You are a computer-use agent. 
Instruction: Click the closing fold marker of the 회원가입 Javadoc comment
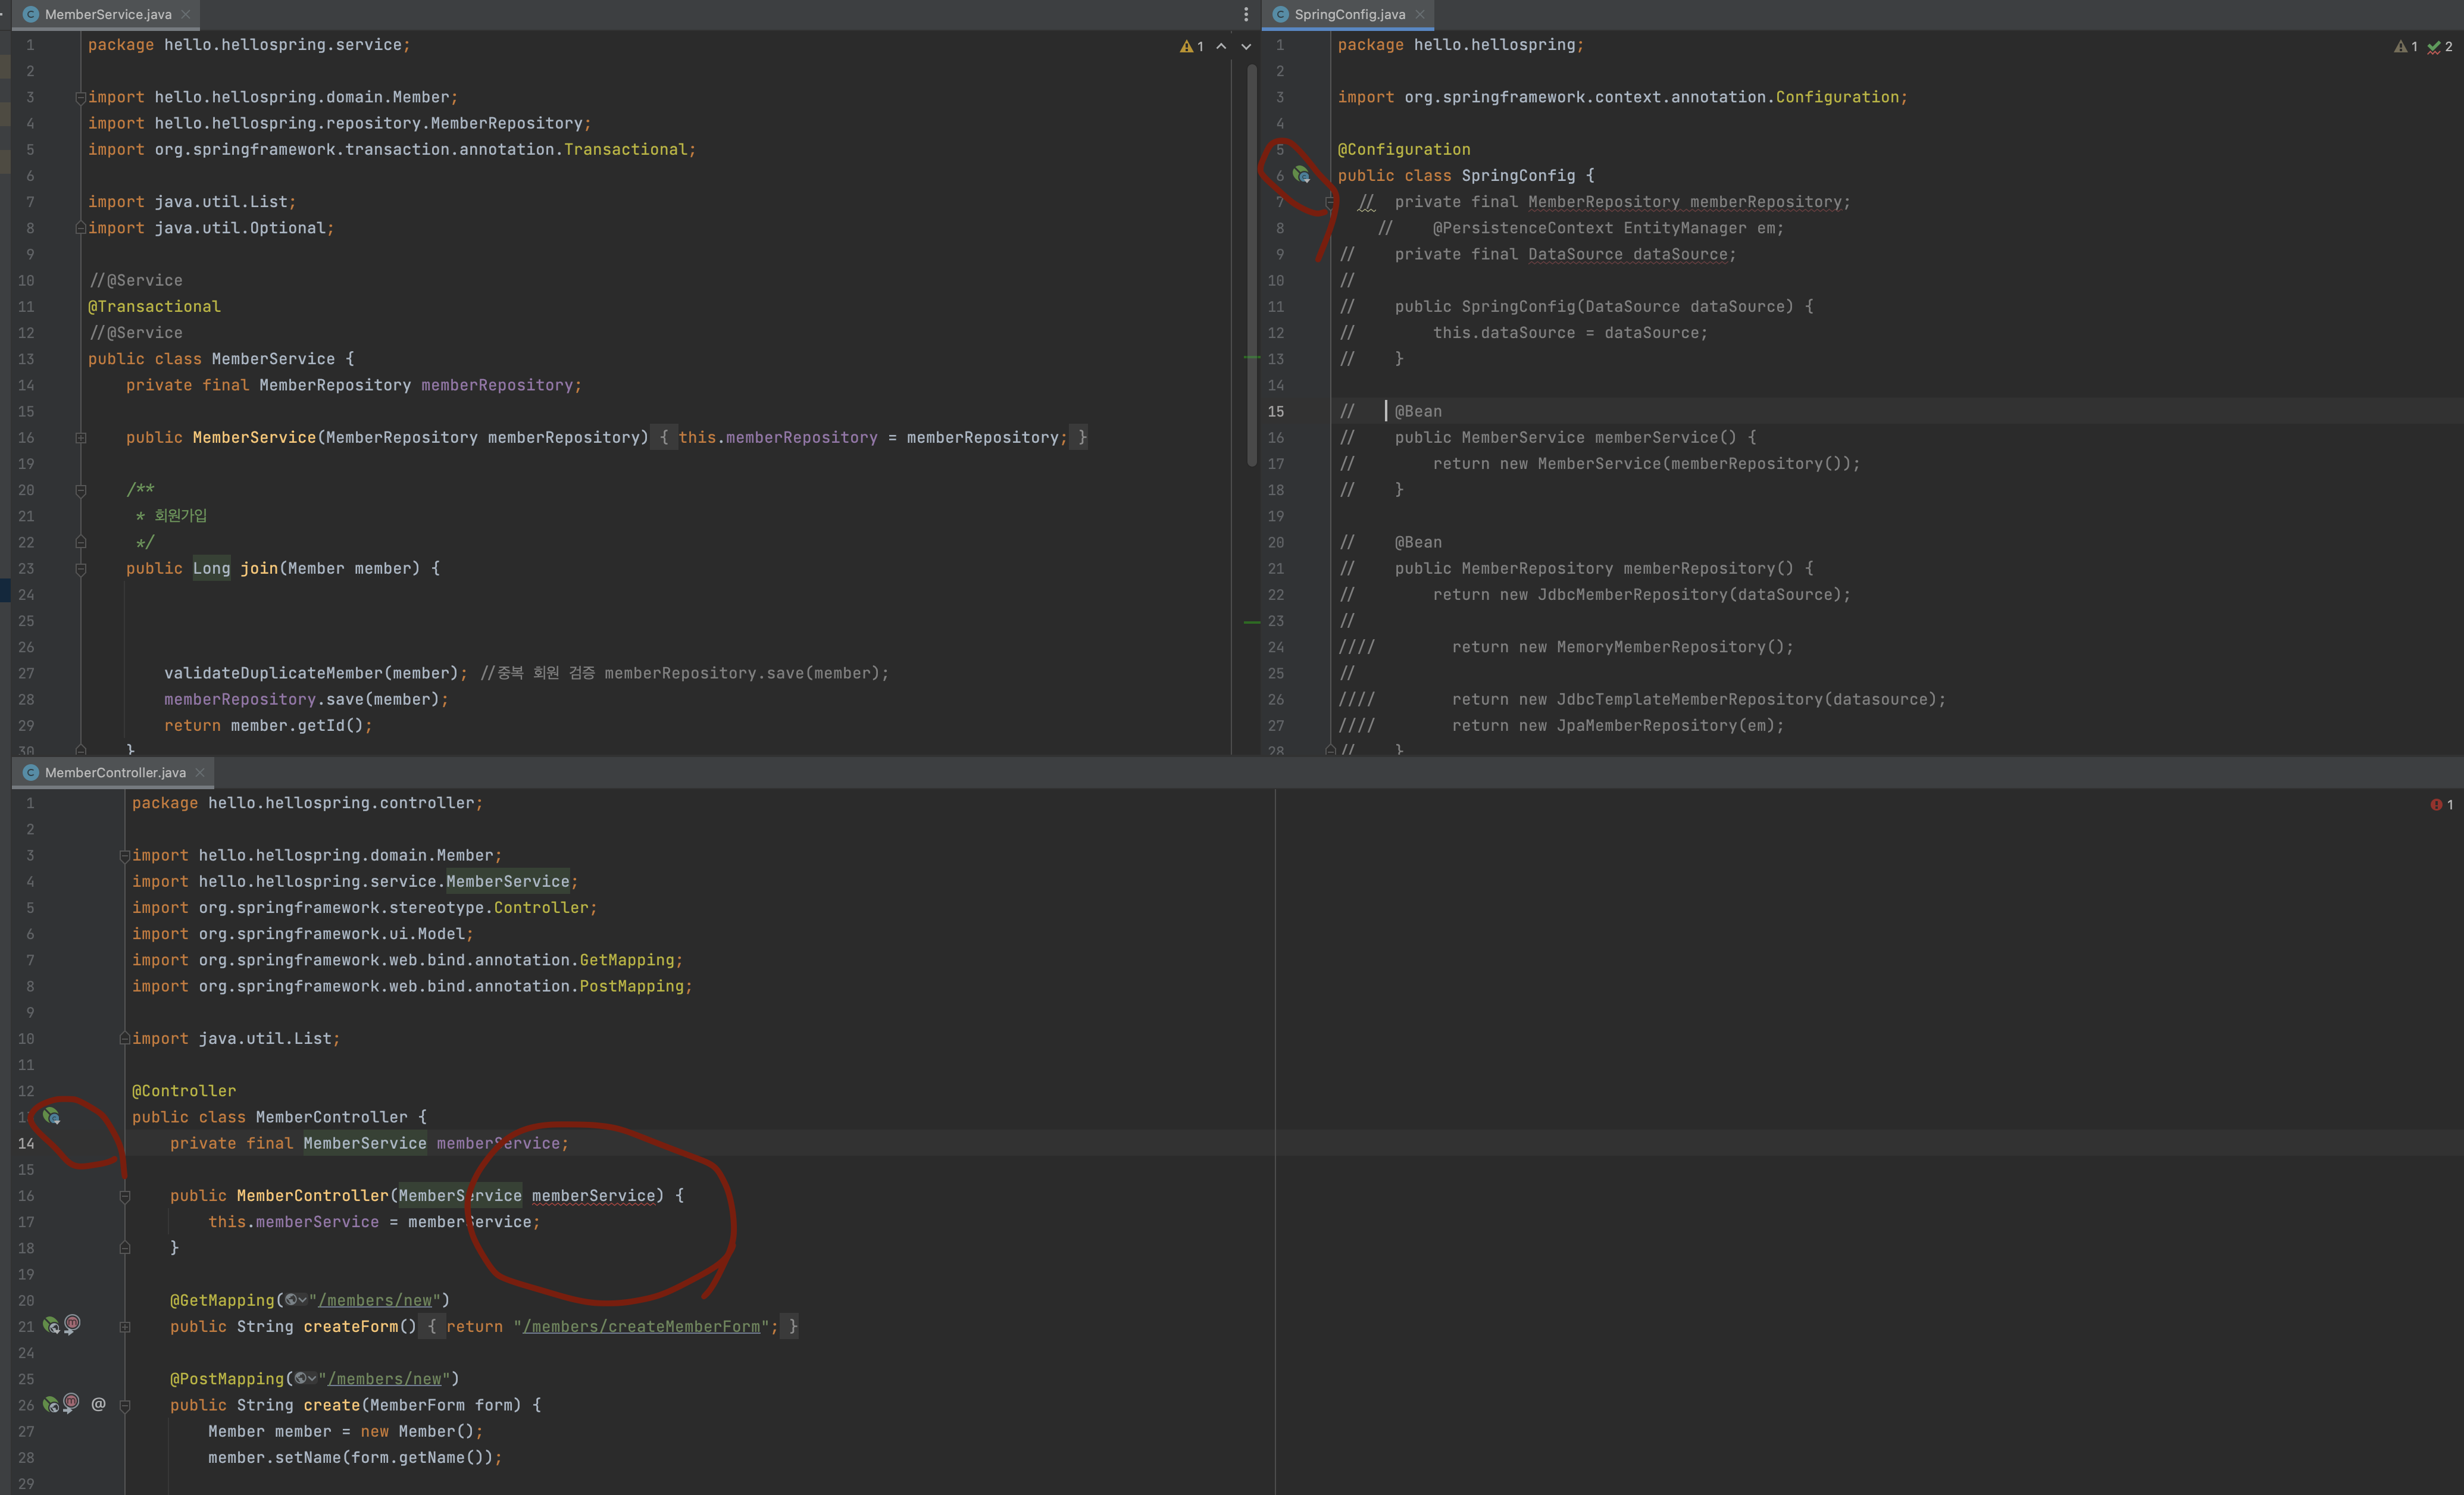pos(80,542)
